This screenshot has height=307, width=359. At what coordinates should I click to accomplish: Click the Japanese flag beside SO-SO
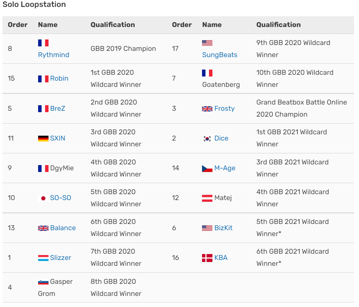[43, 198]
